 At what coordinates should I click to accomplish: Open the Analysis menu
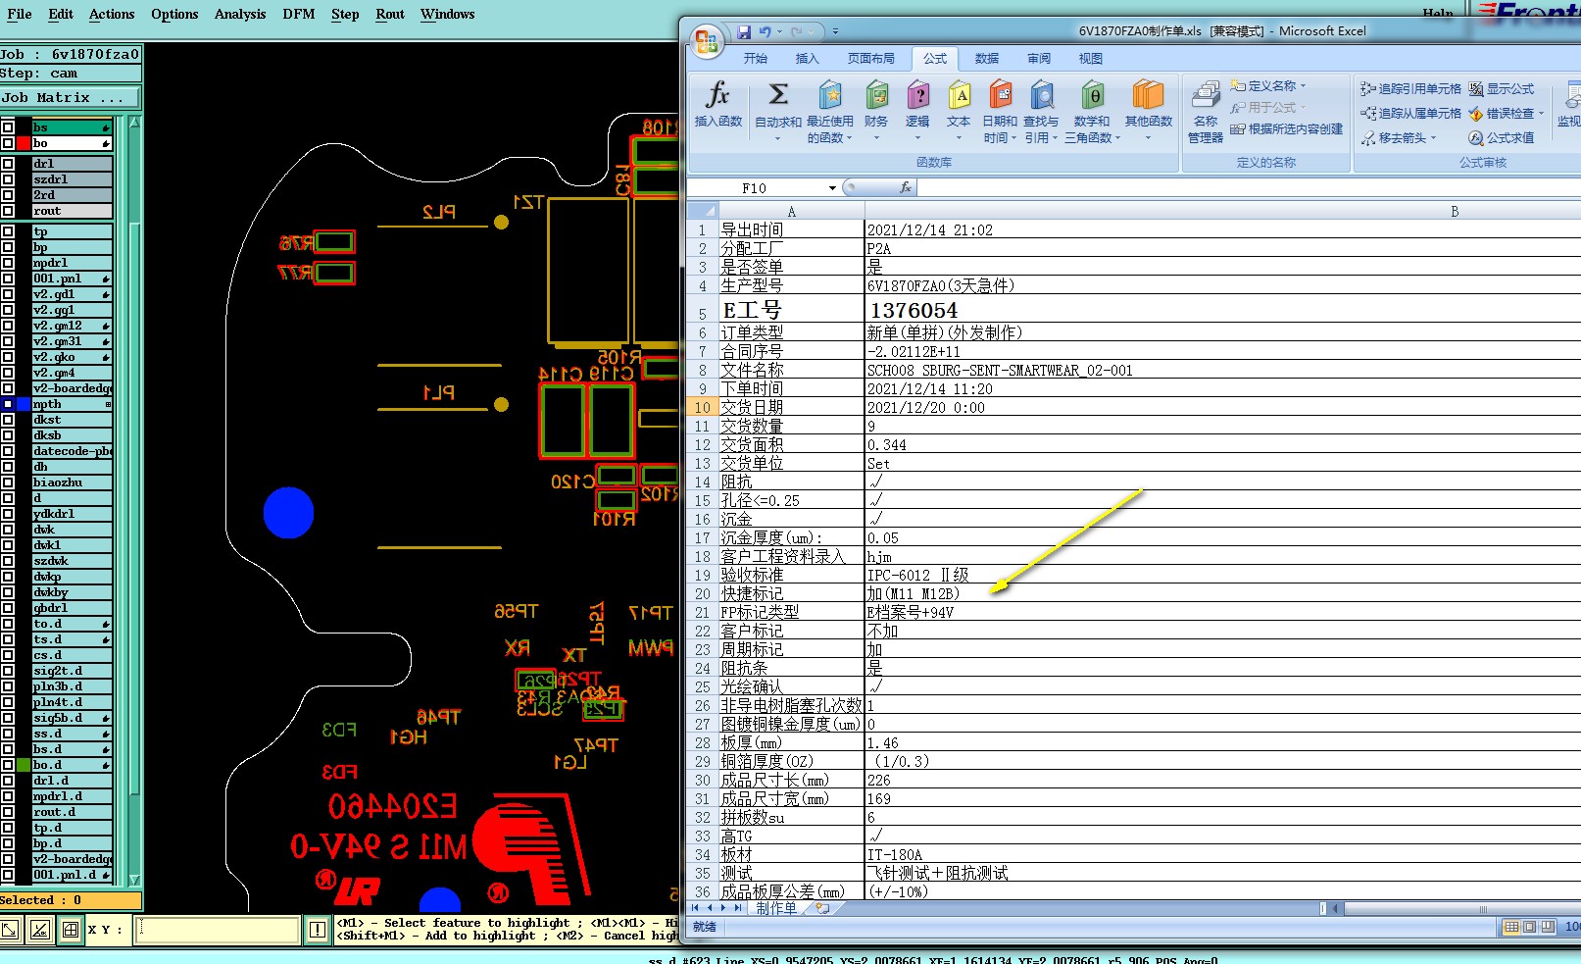pyautogui.click(x=240, y=14)
